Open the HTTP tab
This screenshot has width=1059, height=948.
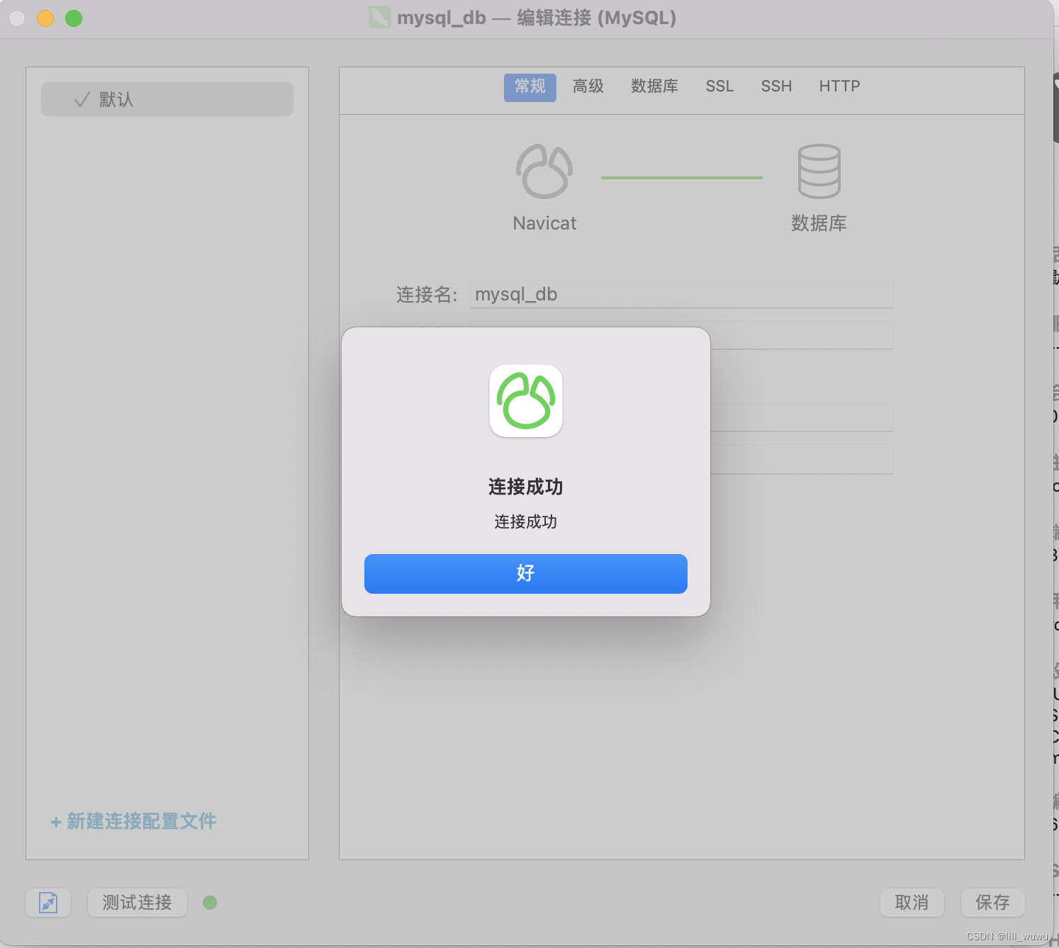pyautogui.click(x=839, y=86)
